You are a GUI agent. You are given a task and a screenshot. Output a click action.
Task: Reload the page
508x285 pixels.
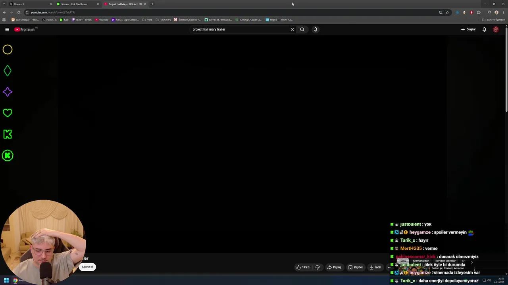click(x=18, y=12)
